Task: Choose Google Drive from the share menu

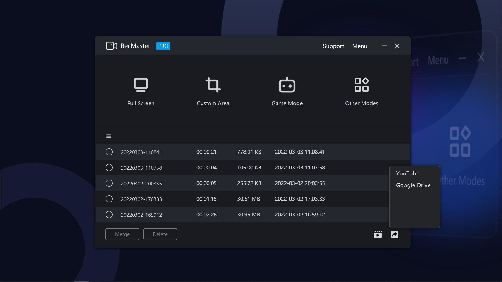Action: tap(413, 185)
